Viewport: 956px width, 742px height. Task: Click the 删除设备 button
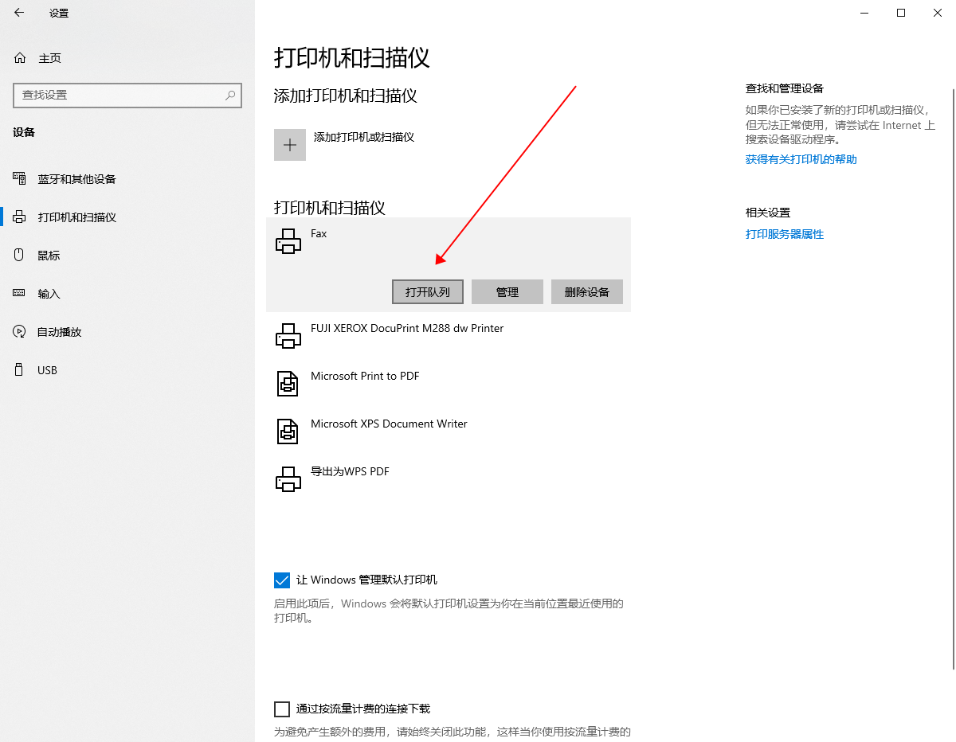pos(587,292)
